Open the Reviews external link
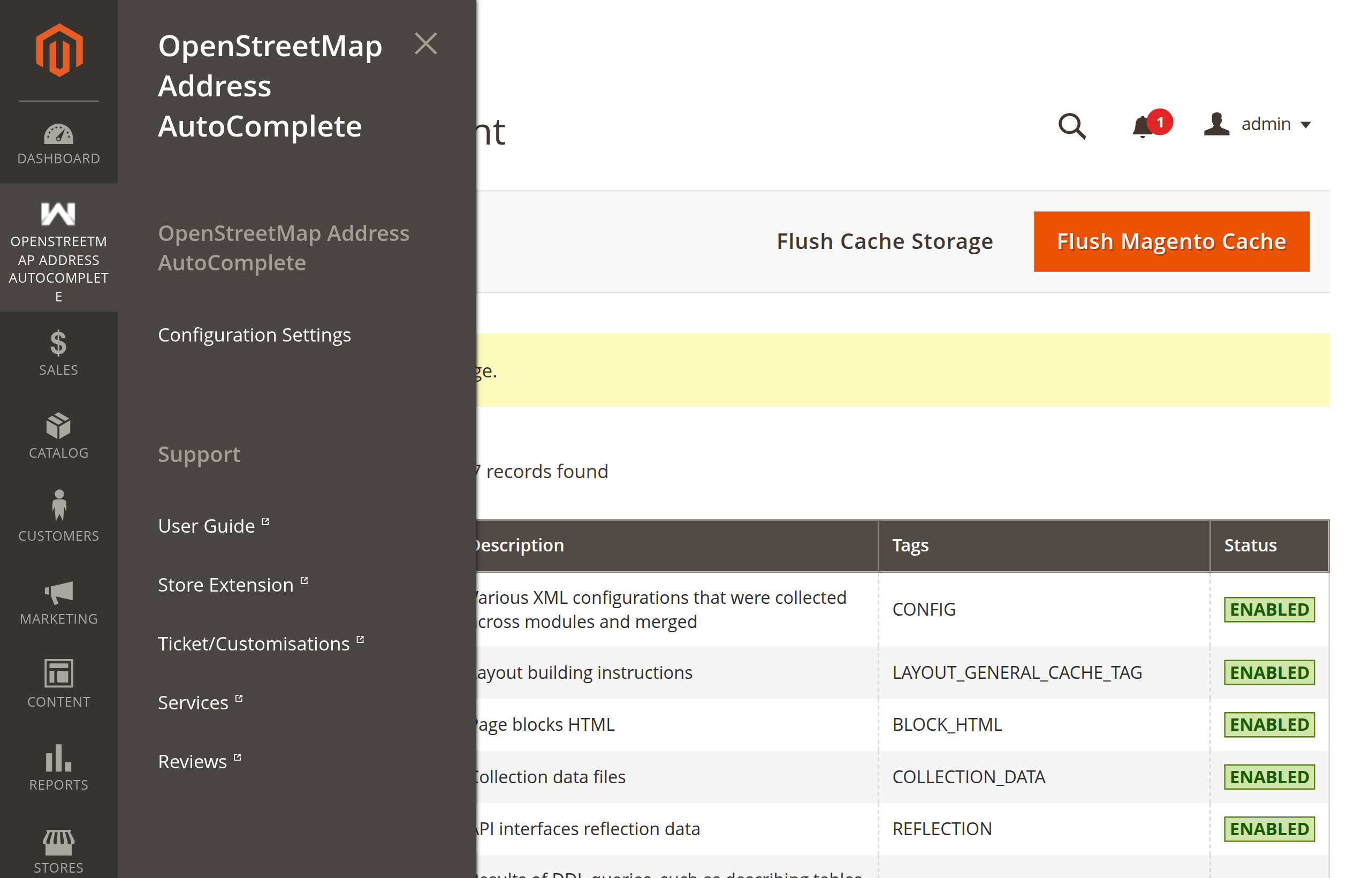 click(x=200, y=761)
